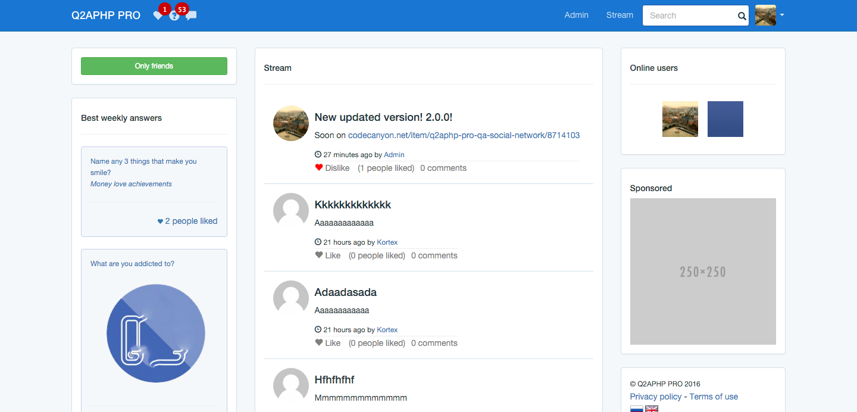Open the 250×250 sponsored banner
857x412 pixels.
[703, 271]
